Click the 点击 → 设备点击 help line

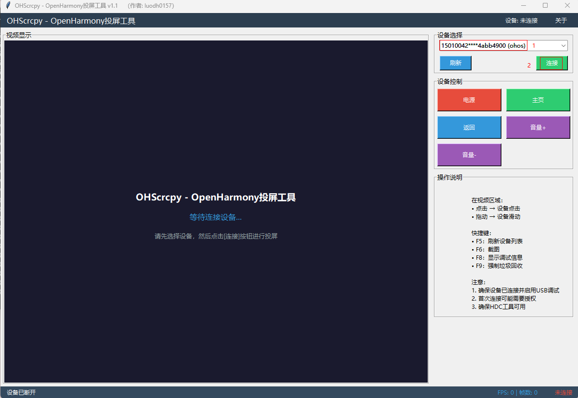point(496,209)
